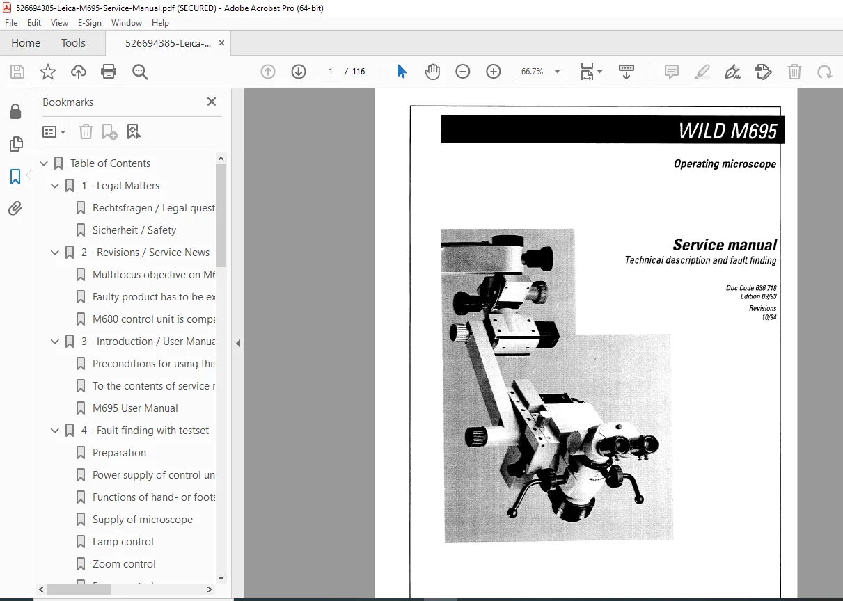Viewport: 843px width, 601px height.
Task: Open the File menu
Action: pos(11,22)
